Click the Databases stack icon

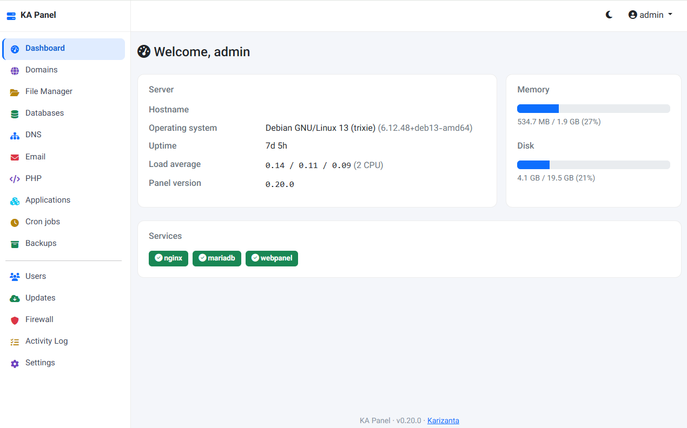15,113
